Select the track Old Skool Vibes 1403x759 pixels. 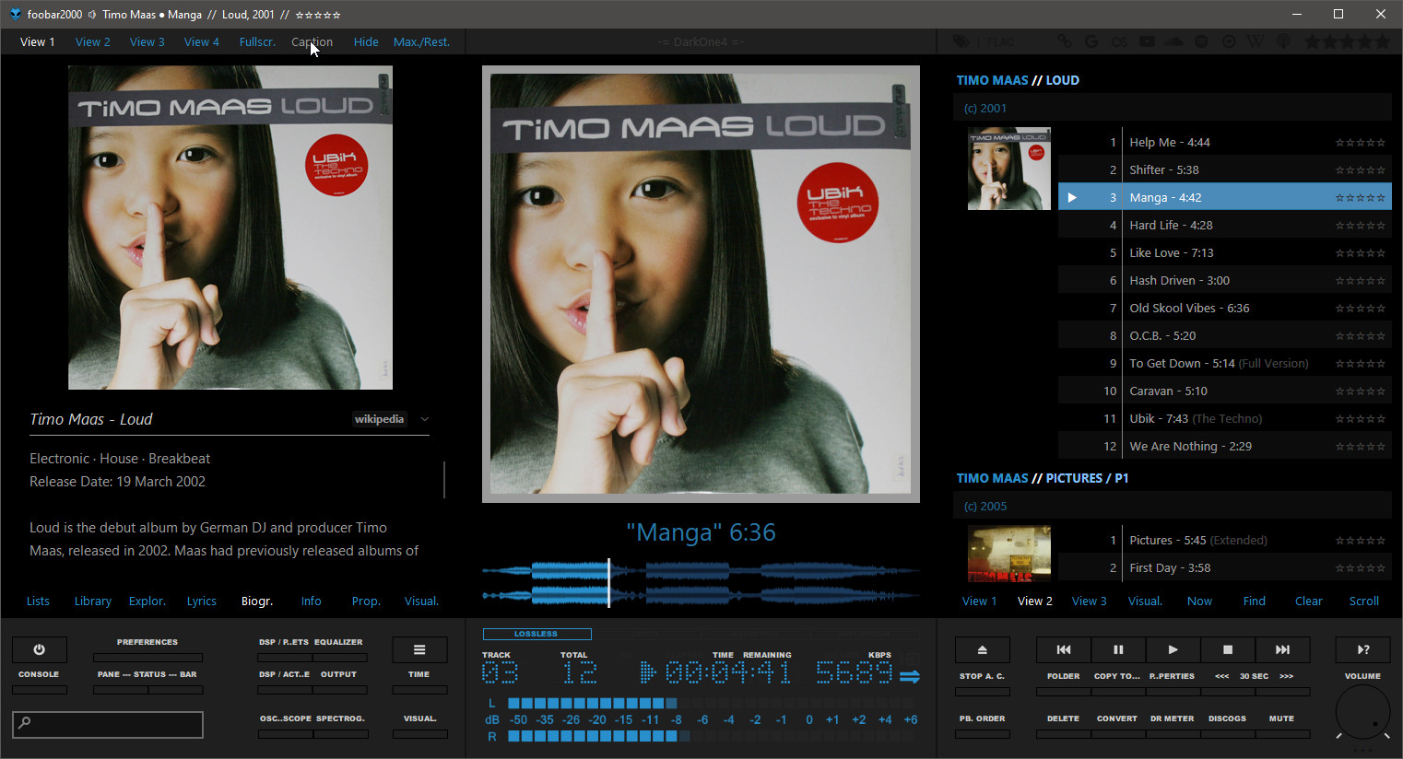point(1225,308)
